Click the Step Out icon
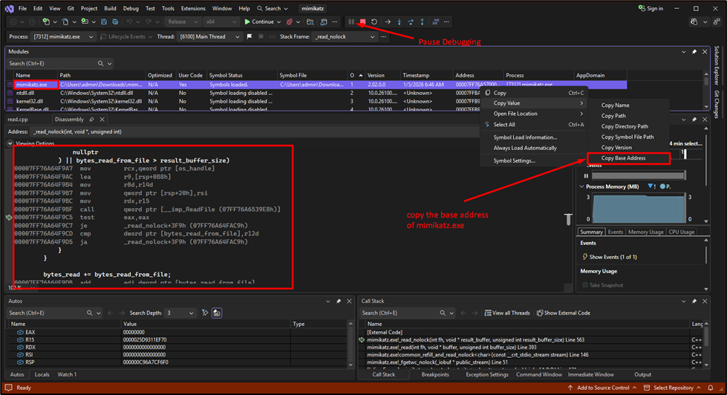Viewport: 727px width, 395px height. pos(422,22)
